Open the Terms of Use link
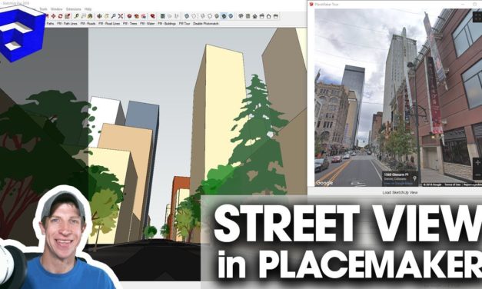Viewport: 482px width, 289px height. click(x=453, y=184)
